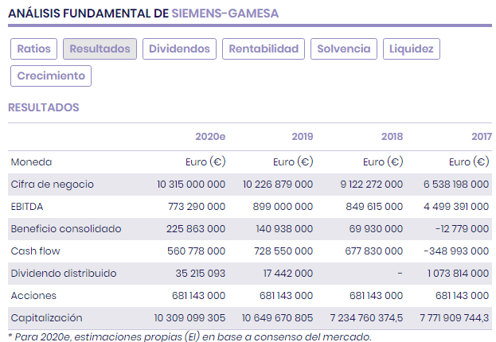Screen dimensions: 496x342
Task: Switch to the Dividendos tab
Action: (x=179, y=49)
